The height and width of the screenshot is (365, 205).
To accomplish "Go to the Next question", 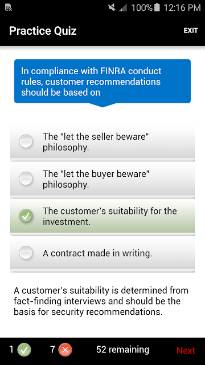I will 186,350.
